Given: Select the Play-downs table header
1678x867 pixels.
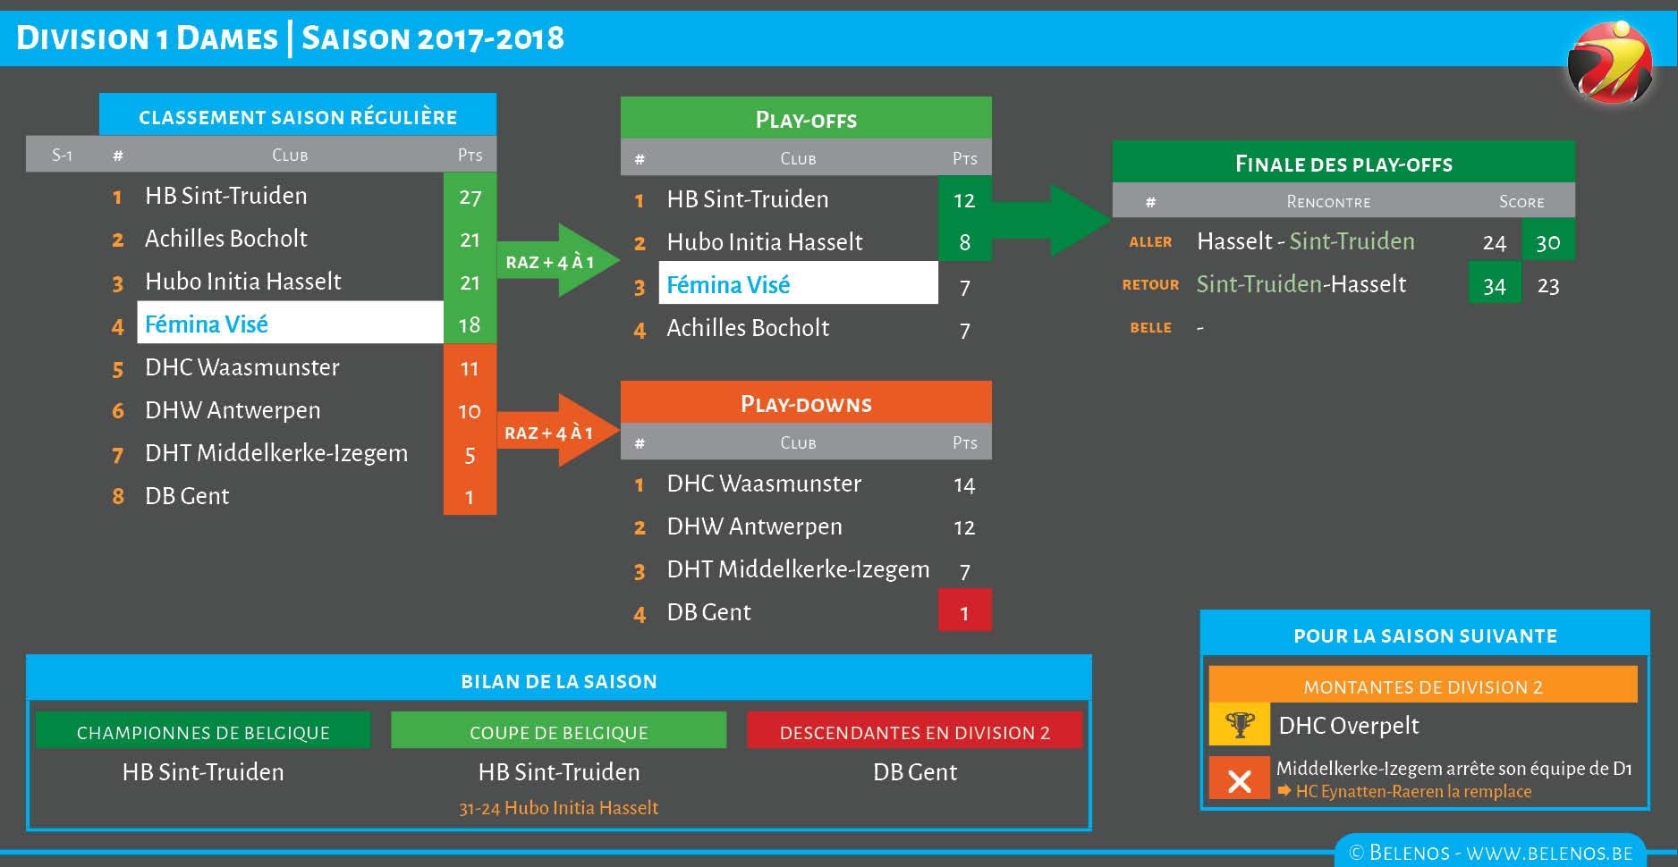Looking at the screenshot, I should click(805, 403).
